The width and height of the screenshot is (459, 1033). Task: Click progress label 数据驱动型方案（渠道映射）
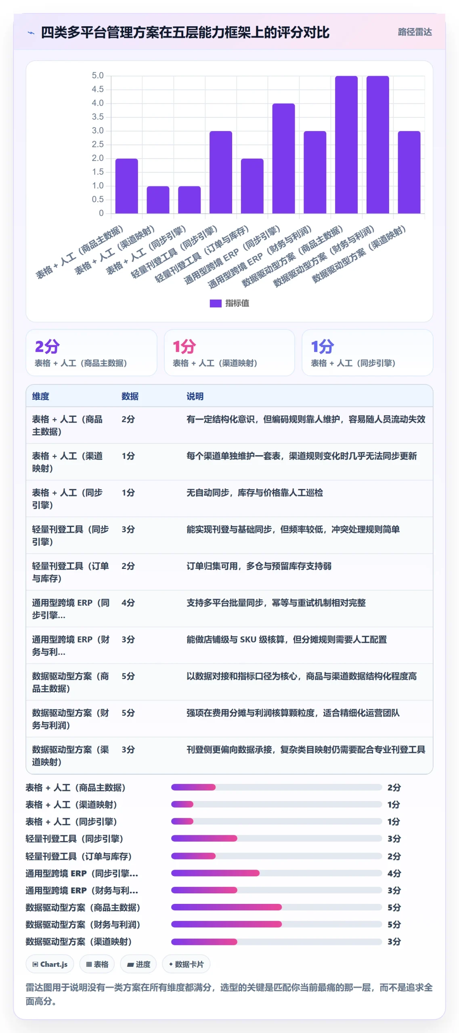click(79, 941)
